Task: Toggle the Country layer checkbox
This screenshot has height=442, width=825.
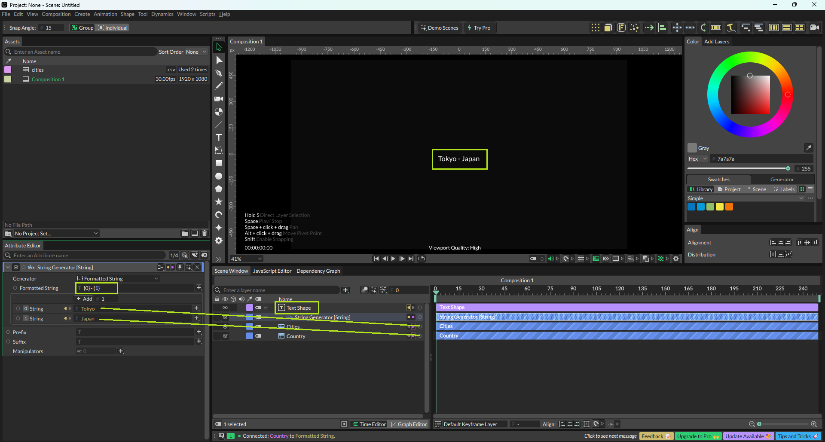Action: point(225,336)
